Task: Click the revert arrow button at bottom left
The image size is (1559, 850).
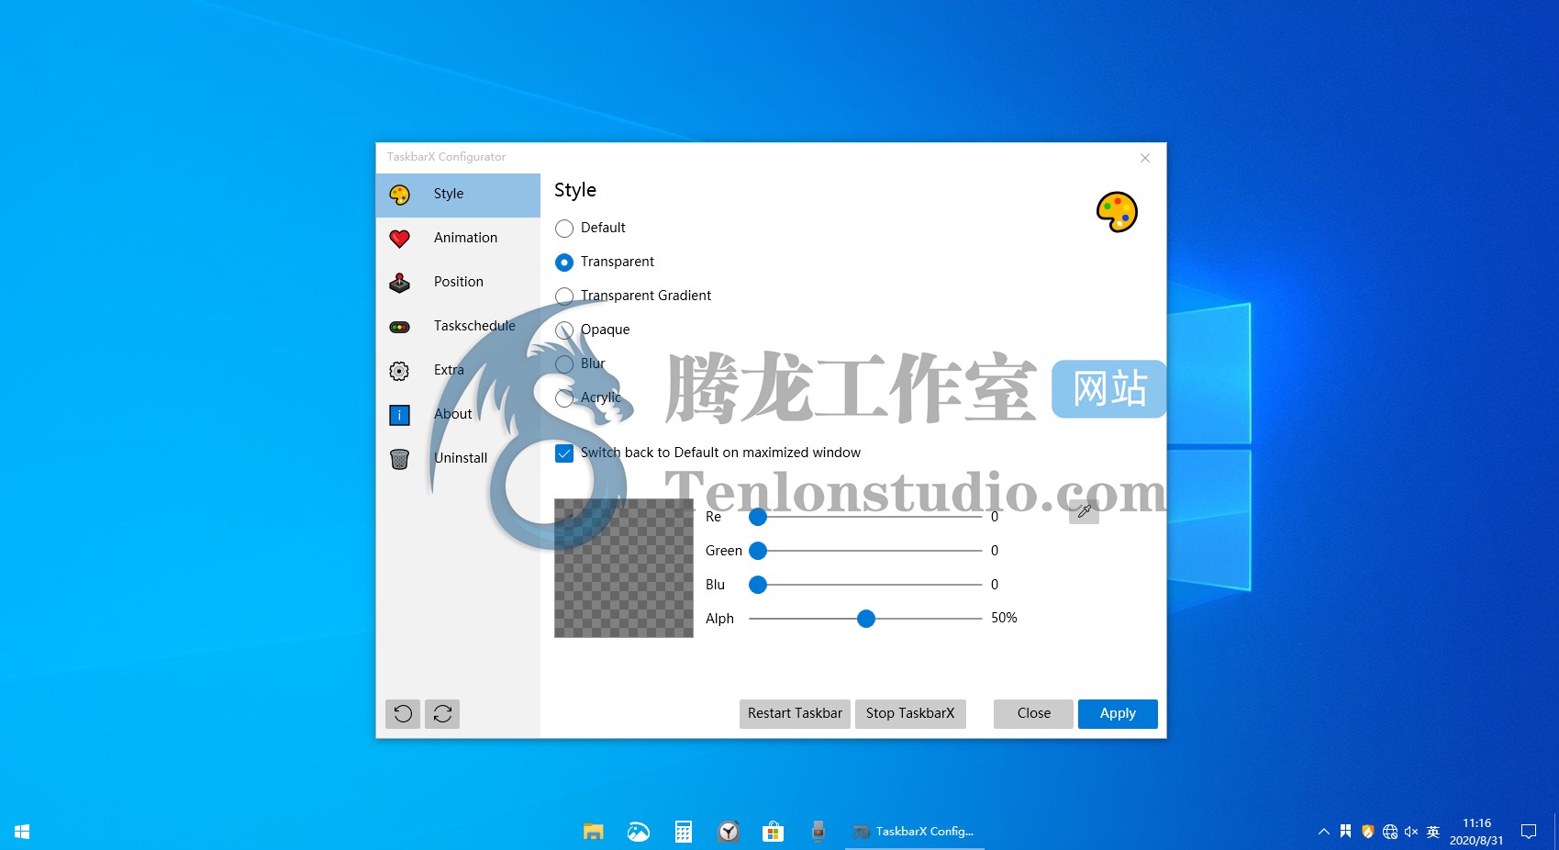Action: click(403, 714)
